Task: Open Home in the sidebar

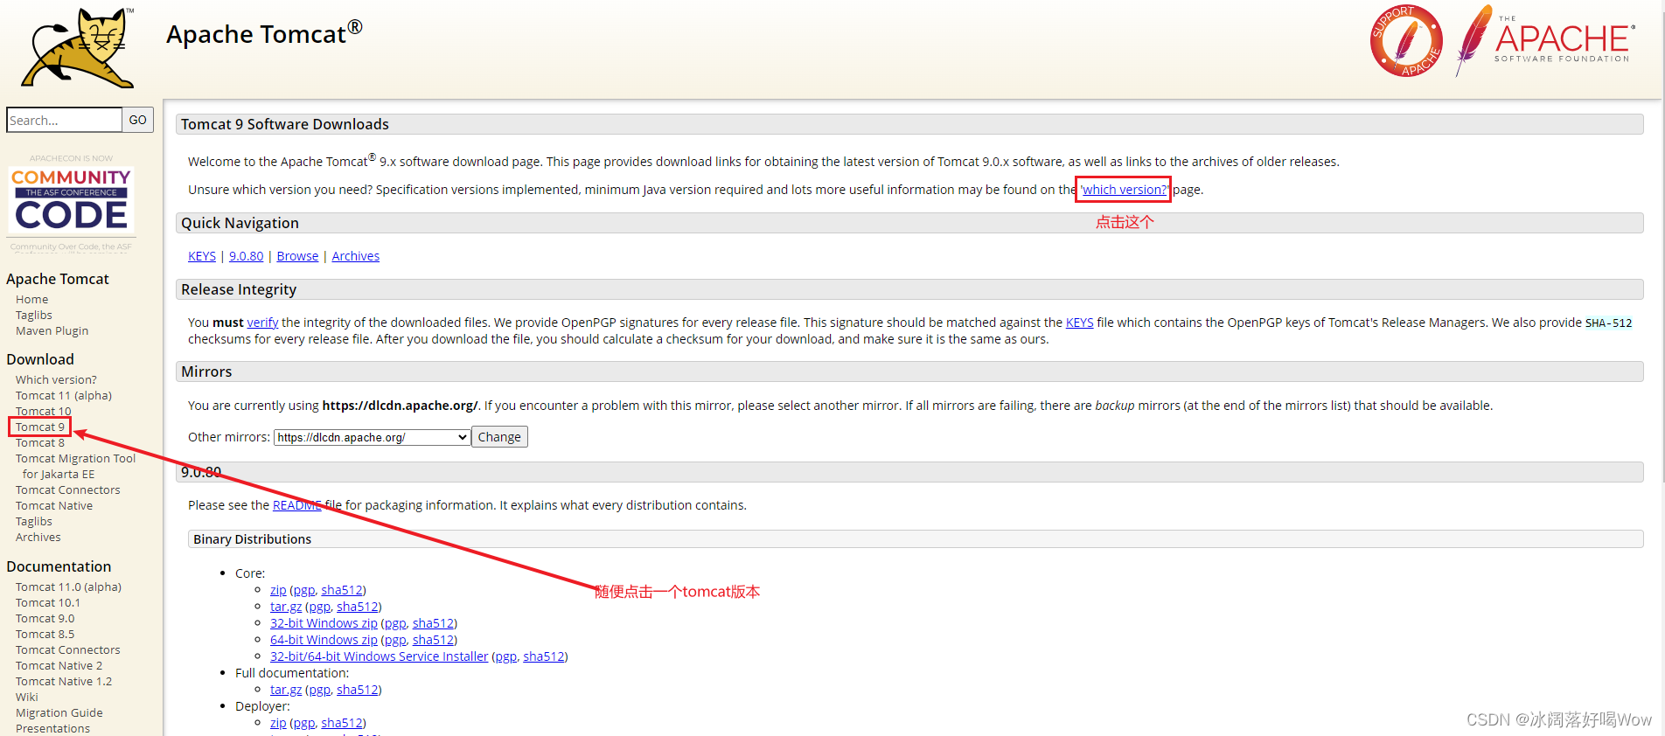Action: point(32,300)
